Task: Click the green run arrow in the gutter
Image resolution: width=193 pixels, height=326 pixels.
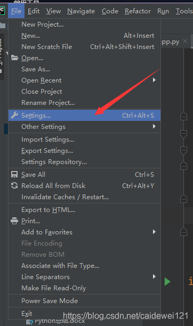Action: pos(167,282)
